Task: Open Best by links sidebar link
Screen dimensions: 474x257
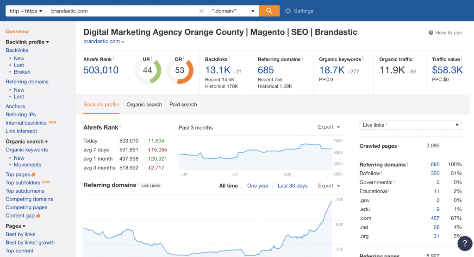Action: 20,234
